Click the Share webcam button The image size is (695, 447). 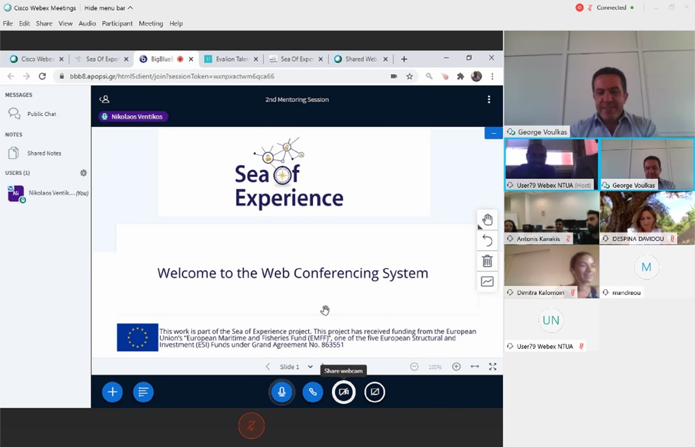pos(344,392)
